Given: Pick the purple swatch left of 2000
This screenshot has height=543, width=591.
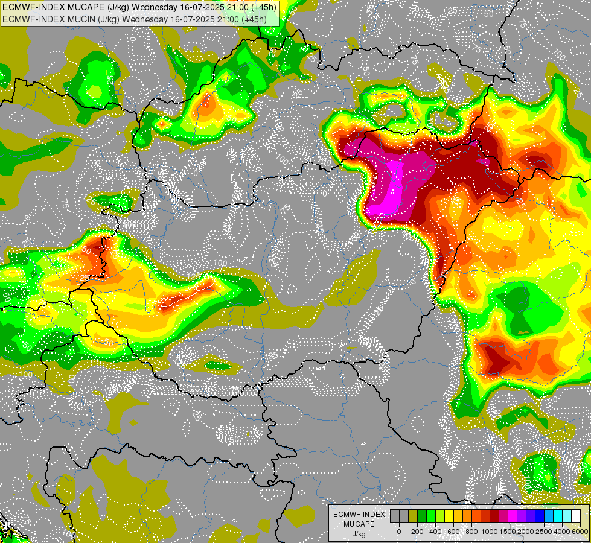Looking at the screenshot, I should pos(522,516).
